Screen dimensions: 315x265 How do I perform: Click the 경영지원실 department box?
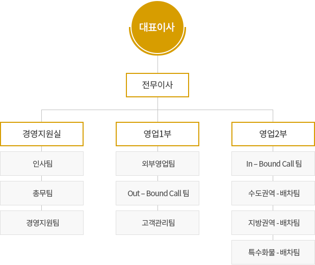tap(42, 134)
